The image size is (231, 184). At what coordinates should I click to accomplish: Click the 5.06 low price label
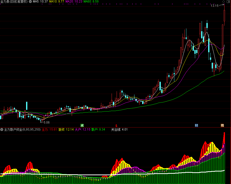pyautogui.click(x=47, y=122)
